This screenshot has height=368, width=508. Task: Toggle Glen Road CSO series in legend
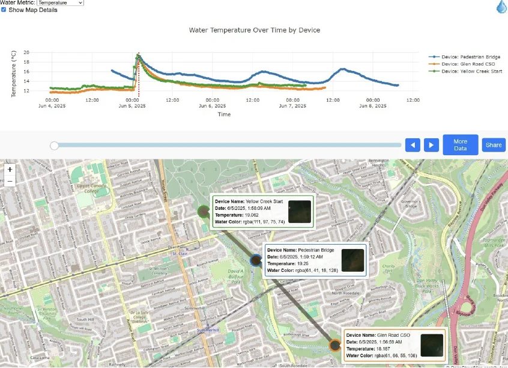click(x=468, y=64)
